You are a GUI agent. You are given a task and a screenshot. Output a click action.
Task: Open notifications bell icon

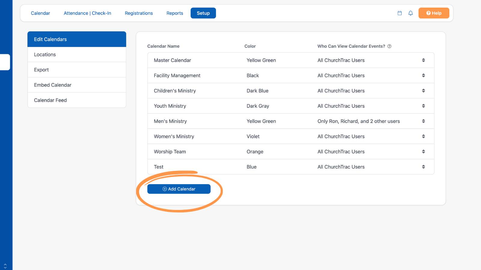410,13
